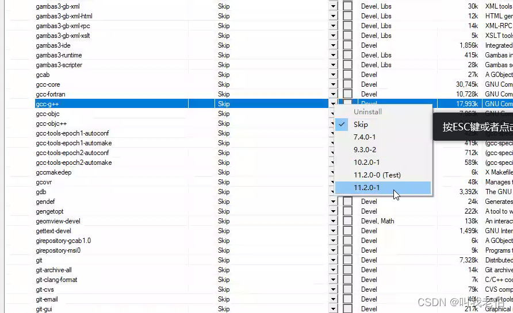This screenshot has height=313, width=513.
Task: Select gcc-tools-epoch2-automake package row
Action: (74, 163)
